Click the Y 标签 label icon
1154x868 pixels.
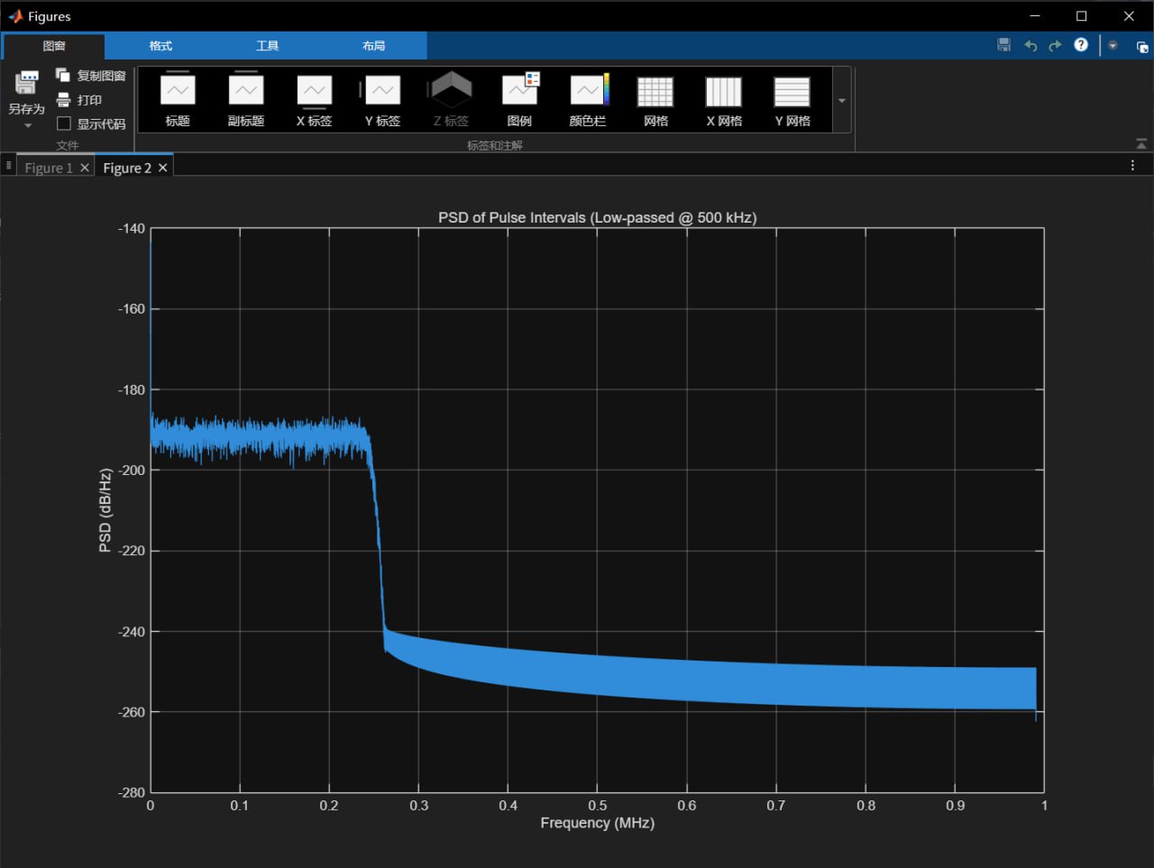coord(381,92)
